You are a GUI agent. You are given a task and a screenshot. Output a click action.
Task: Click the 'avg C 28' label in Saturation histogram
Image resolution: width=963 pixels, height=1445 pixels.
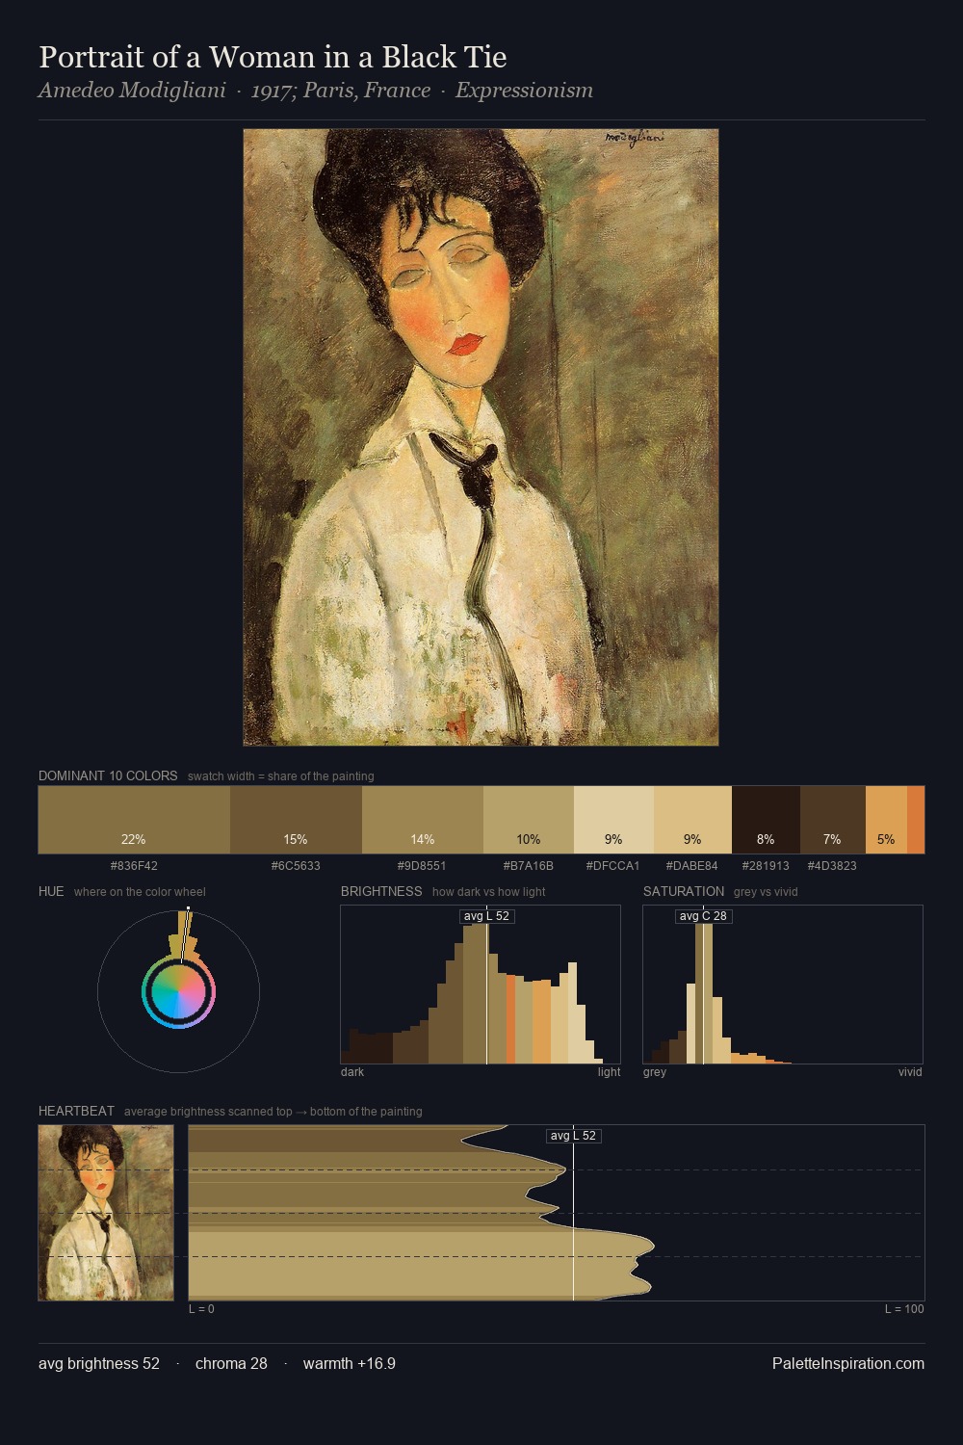click(703, 916)
